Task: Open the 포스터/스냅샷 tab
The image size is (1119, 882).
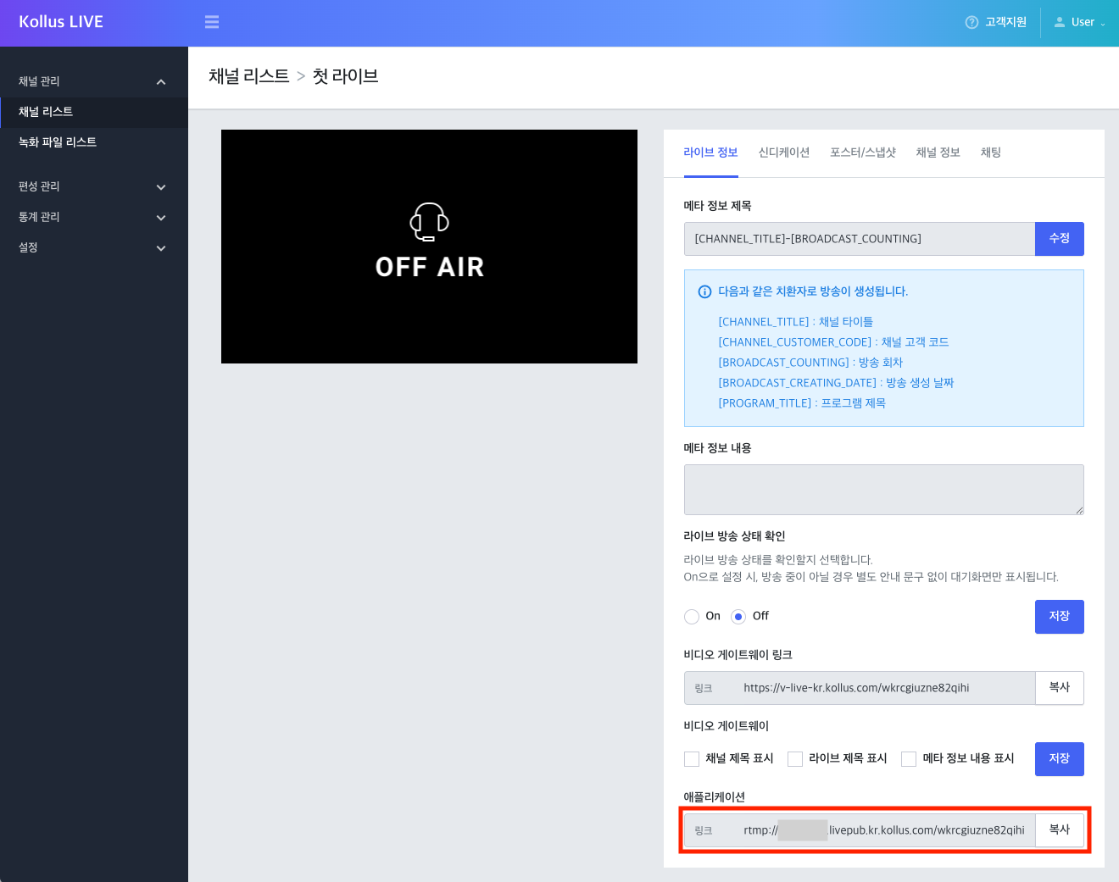Action: (862, 153)
